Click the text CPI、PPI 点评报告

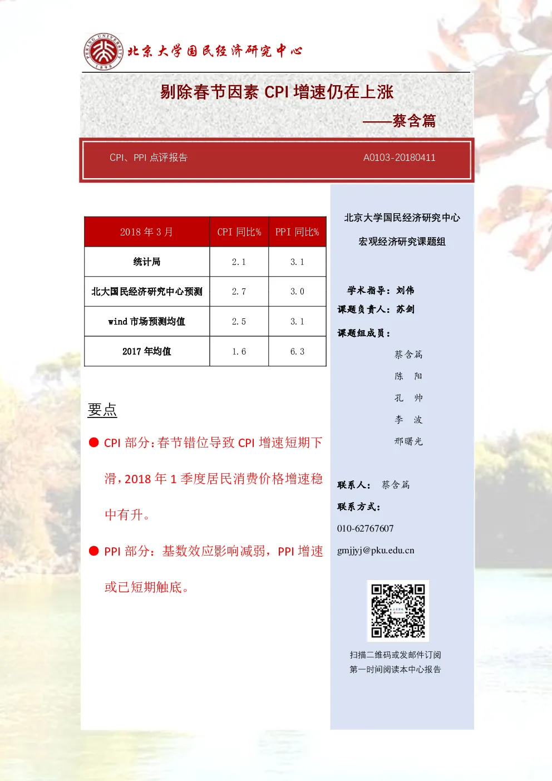tap(149, 158)
